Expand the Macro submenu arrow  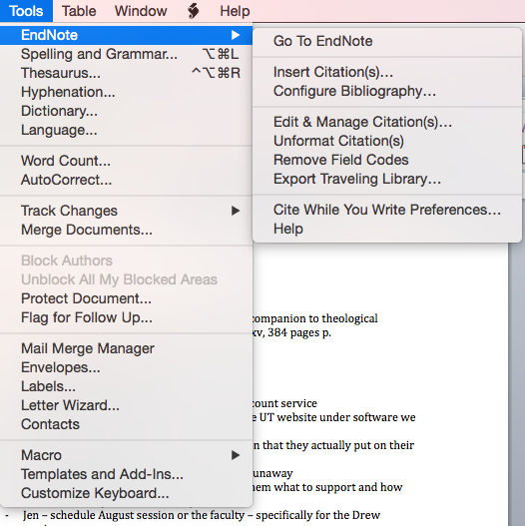[x=236, y=455]
